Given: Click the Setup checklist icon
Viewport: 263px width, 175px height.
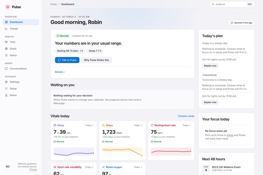Looking at the screenshot, I should 7,89.
